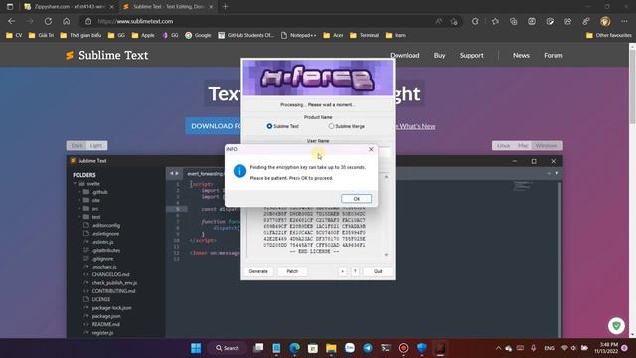
Task: Open the Terminal bookmarks folder
Action: pyautogui.click(x=364, y=36)
